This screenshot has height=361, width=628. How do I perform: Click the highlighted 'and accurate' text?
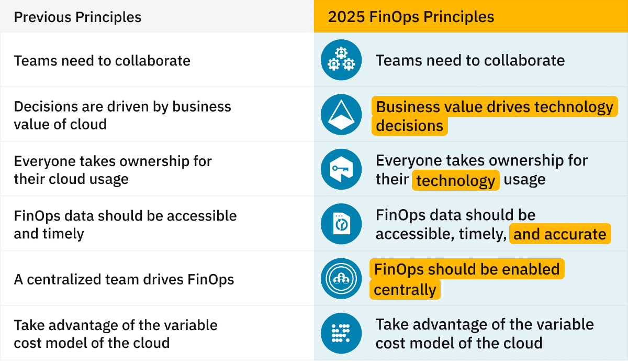point(559,234)
